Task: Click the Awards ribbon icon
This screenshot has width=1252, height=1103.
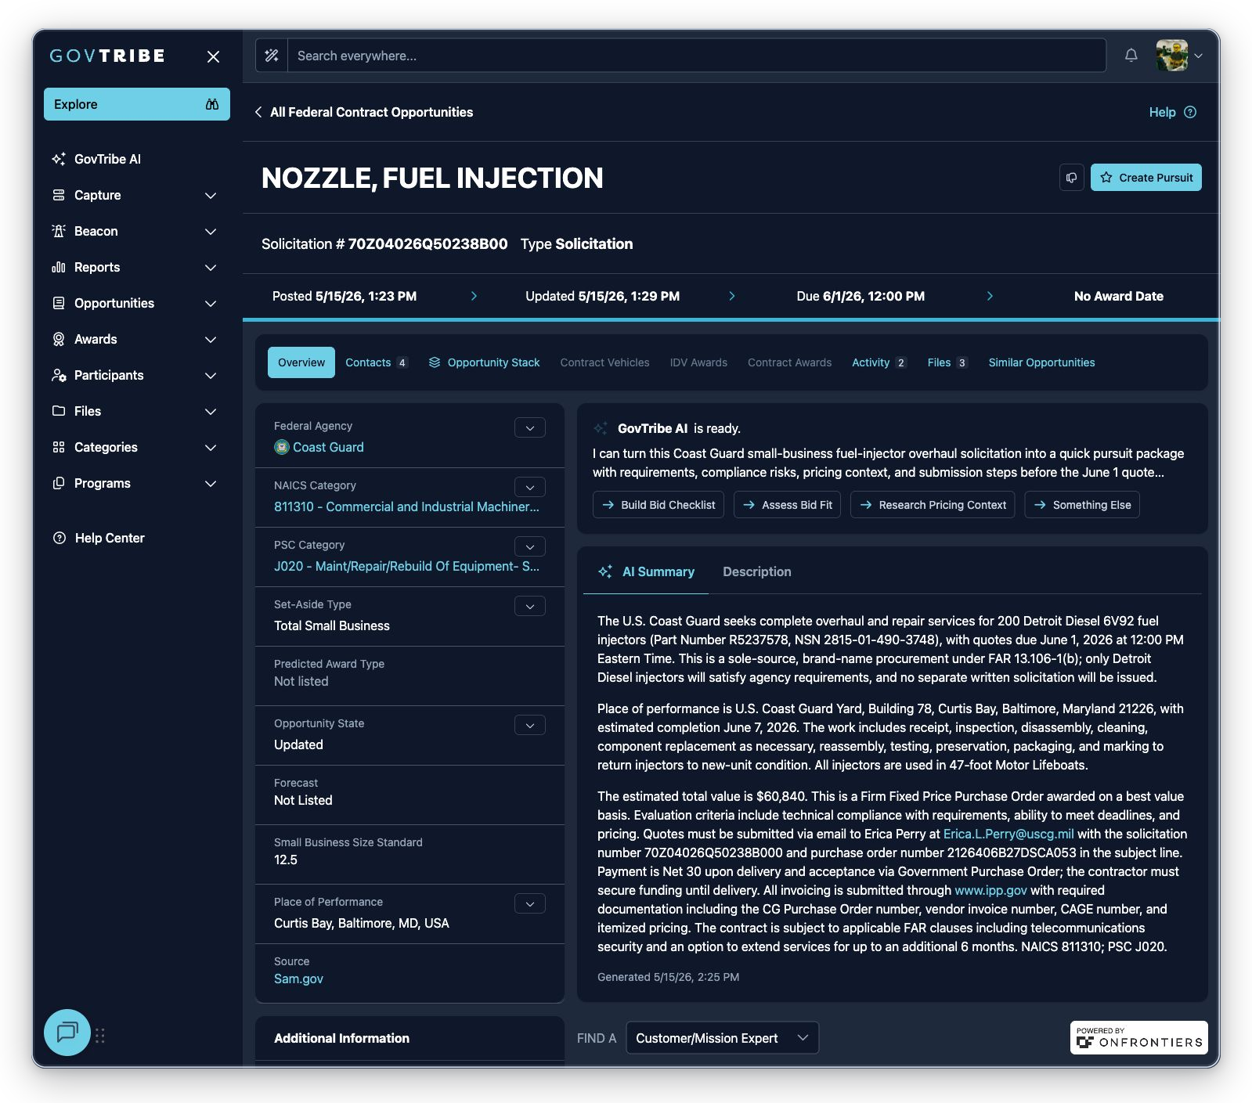Action: point(59,339)
